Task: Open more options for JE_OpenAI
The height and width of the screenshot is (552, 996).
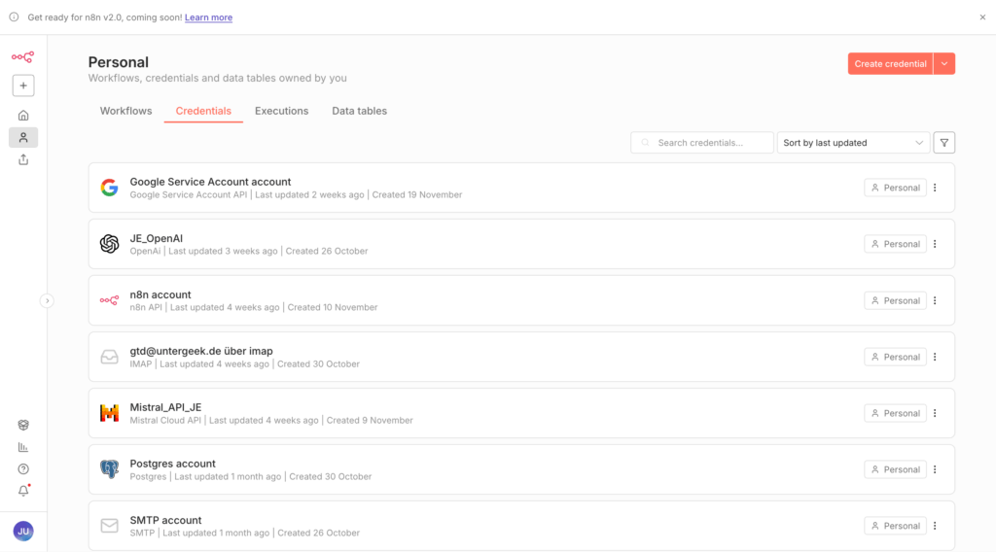Action: (x=935, y=244)
